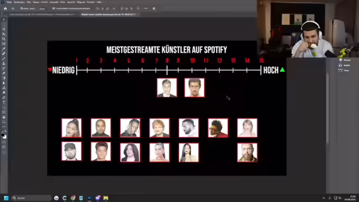Select the Spot Healing Brush tool
This screenshot has width=359, height=202.
click(4, 54)
